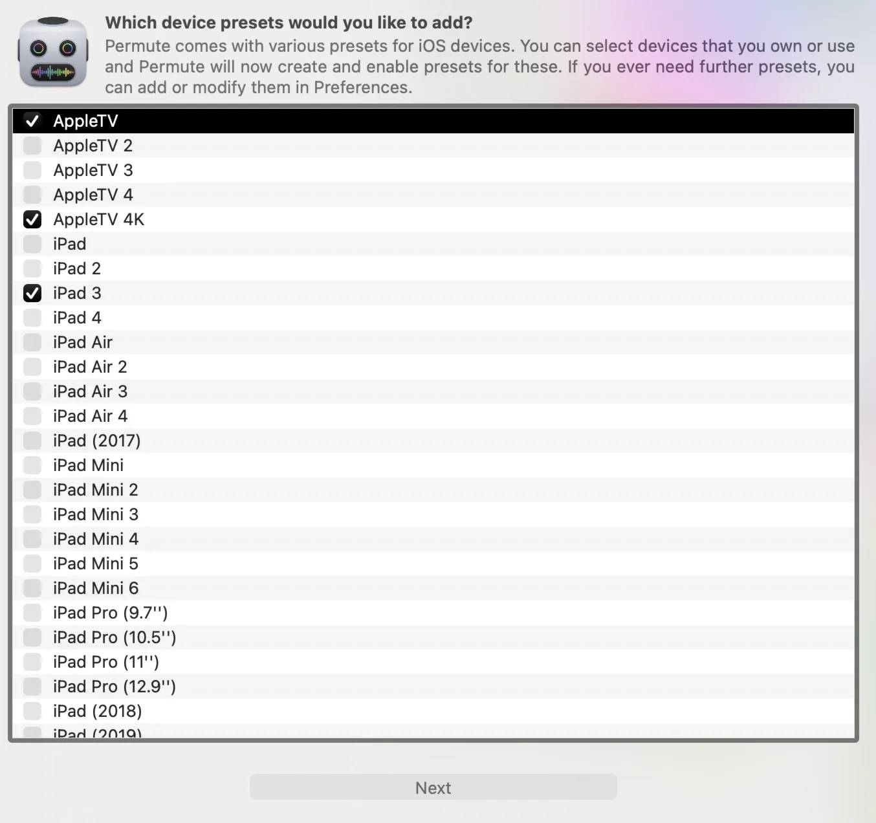Tick the AppleTV 3 checkbox

32,170
